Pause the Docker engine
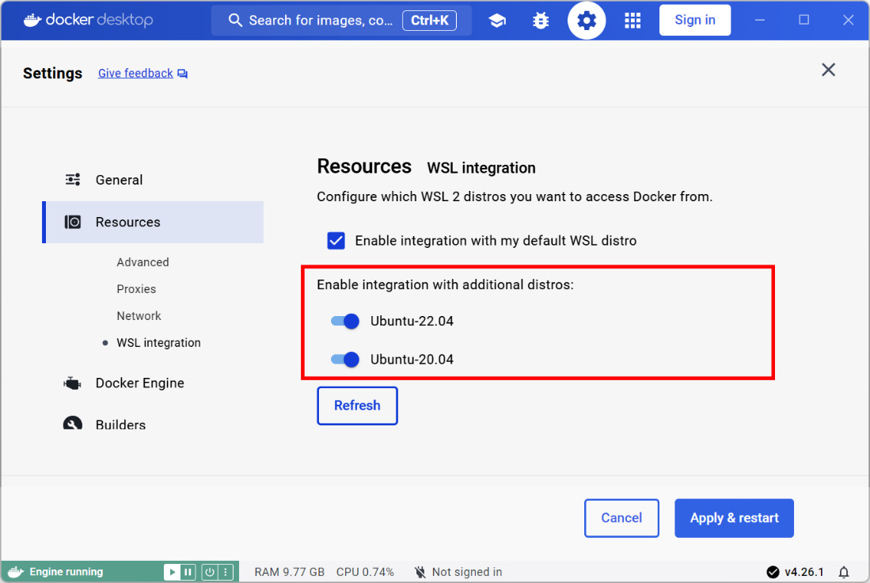The height and width of the screenshot is (583, 870). click(x=188, y=572)
